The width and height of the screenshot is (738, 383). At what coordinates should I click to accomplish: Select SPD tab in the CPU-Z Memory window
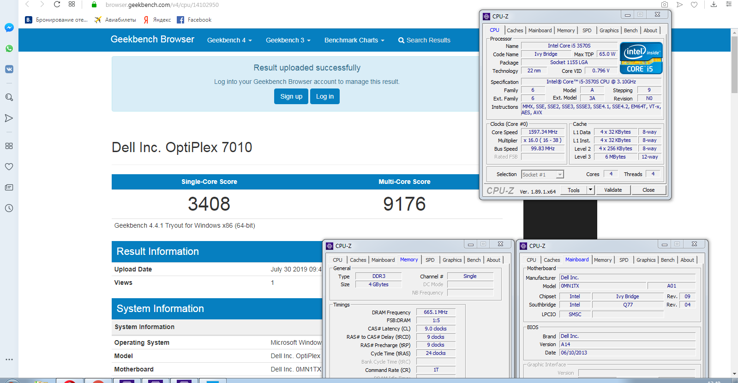click(430, 260)
